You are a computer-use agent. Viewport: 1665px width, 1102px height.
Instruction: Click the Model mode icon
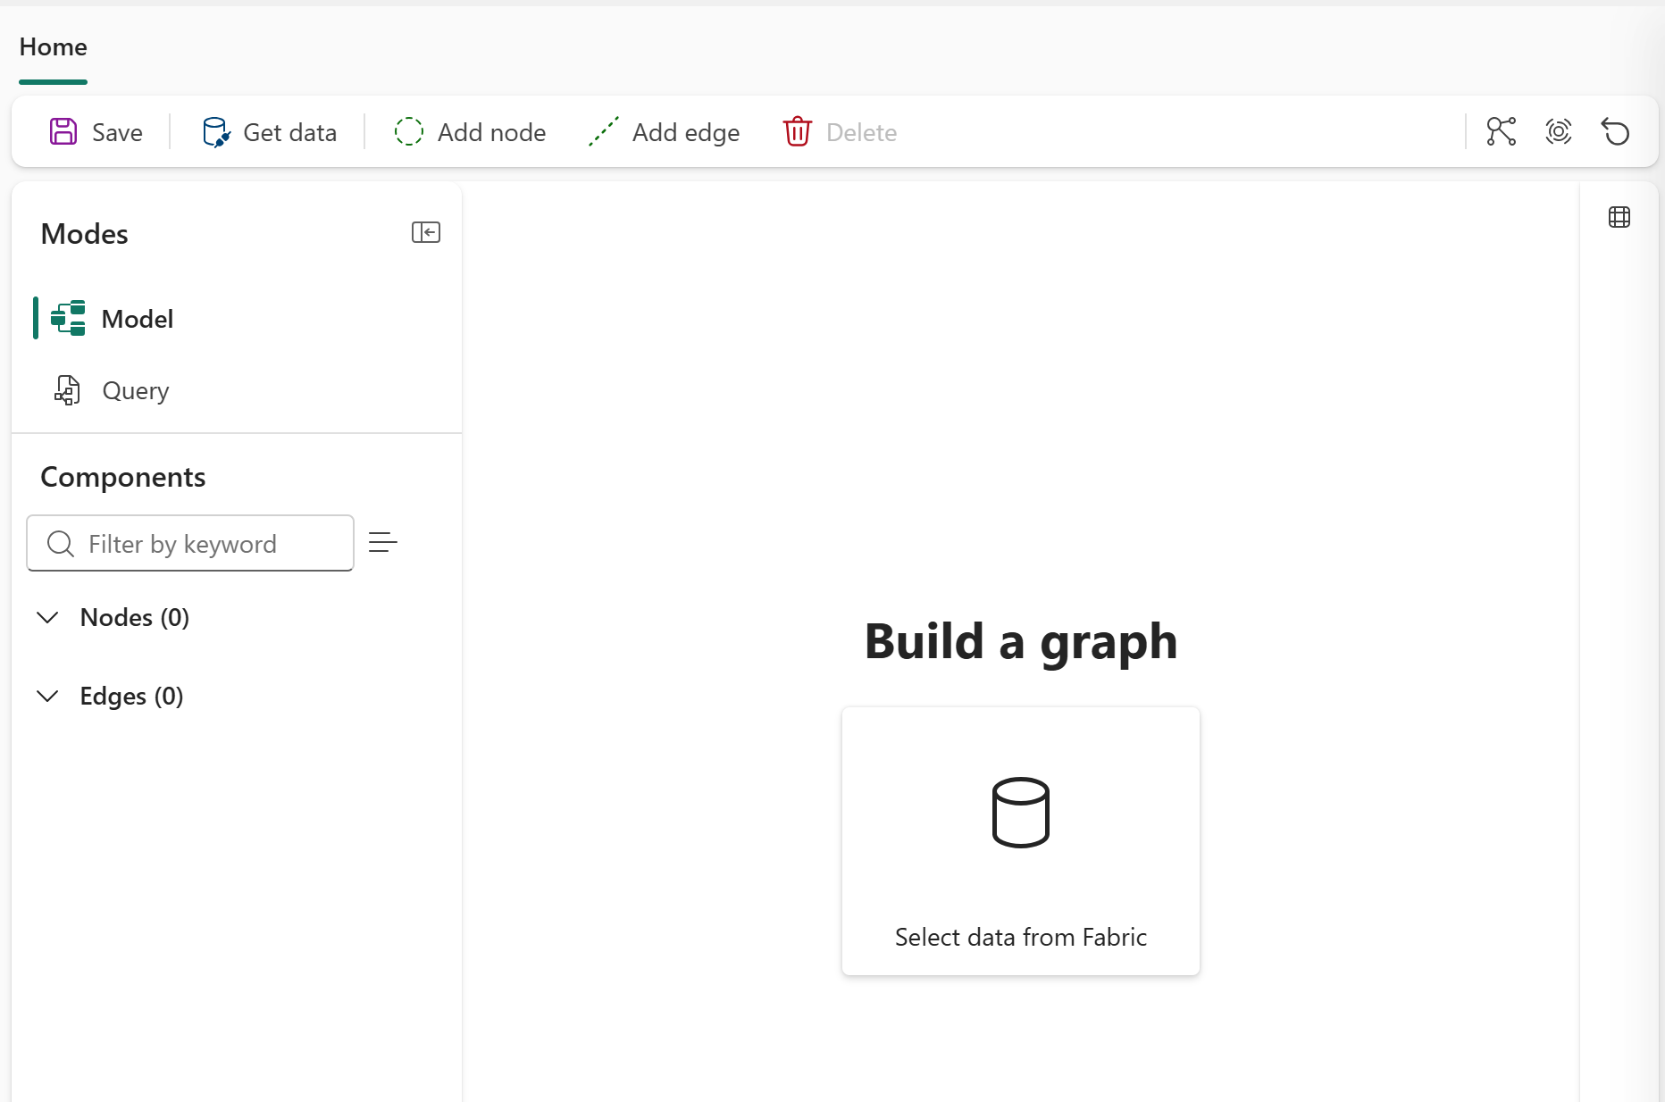[x=68, y=319]
